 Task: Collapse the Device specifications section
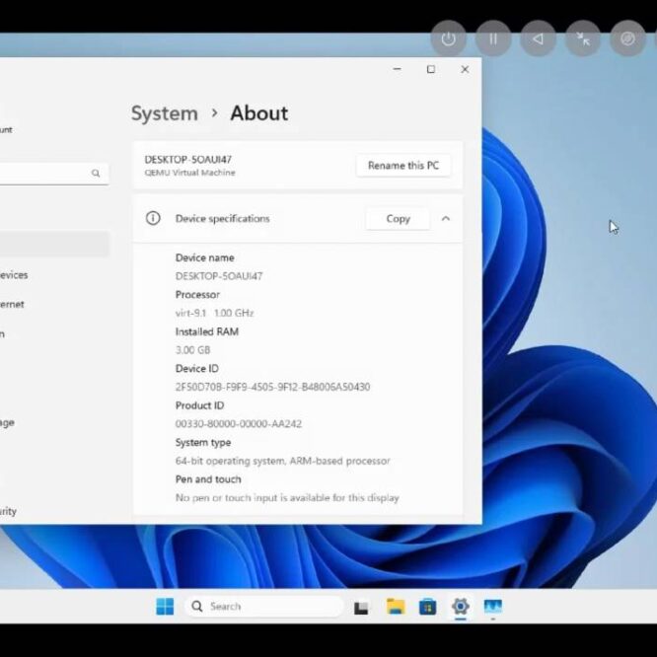coord(446,218)
